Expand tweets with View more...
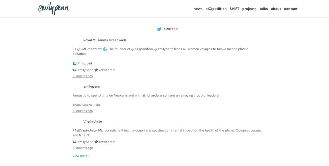The image size is (329, 166). 81,156
